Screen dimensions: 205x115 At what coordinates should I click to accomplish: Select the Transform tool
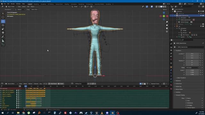point(3,33)
